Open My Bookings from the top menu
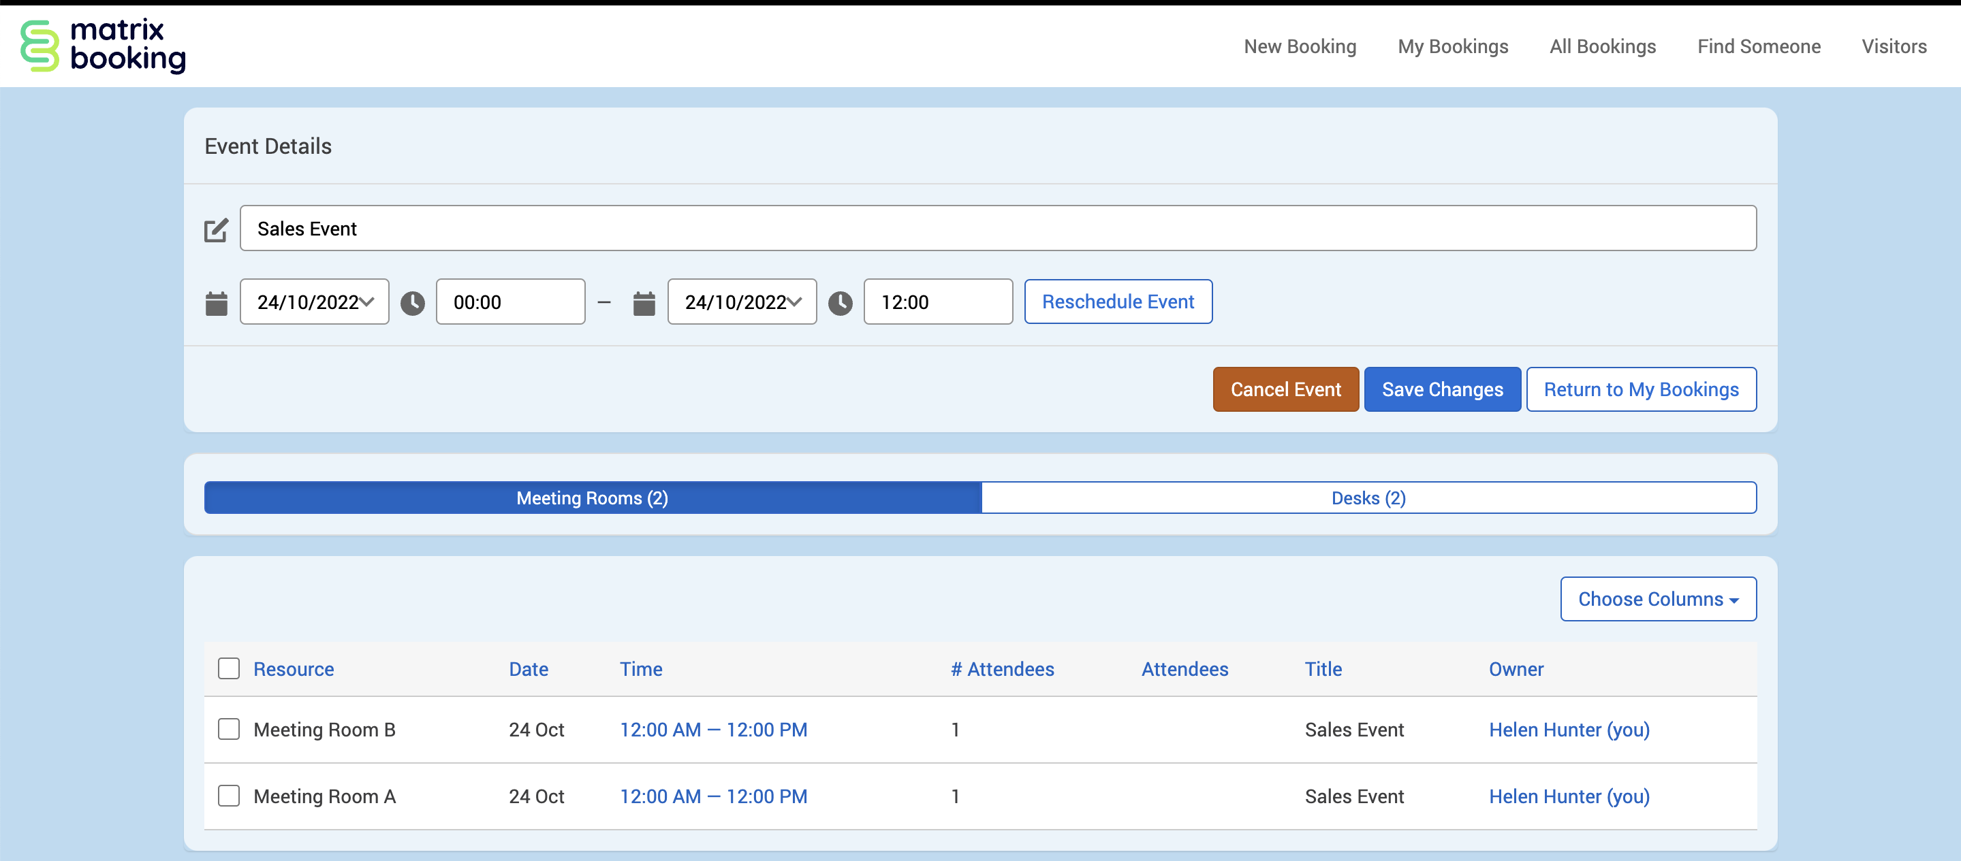The height and width of the screenshot is (861, 1961). coord(1452,46)
